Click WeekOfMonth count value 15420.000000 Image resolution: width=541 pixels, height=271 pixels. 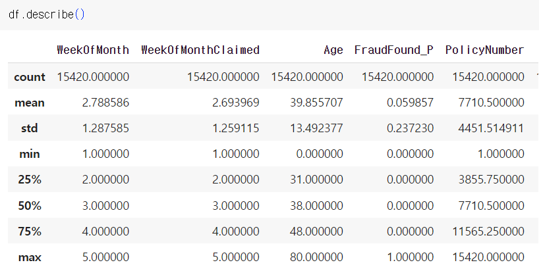(93, 77)
